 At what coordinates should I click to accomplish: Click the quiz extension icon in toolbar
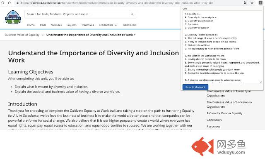coord(260,3)
